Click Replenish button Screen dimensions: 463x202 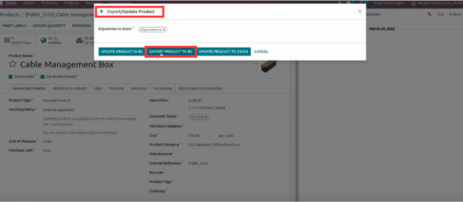coord(82,26)
